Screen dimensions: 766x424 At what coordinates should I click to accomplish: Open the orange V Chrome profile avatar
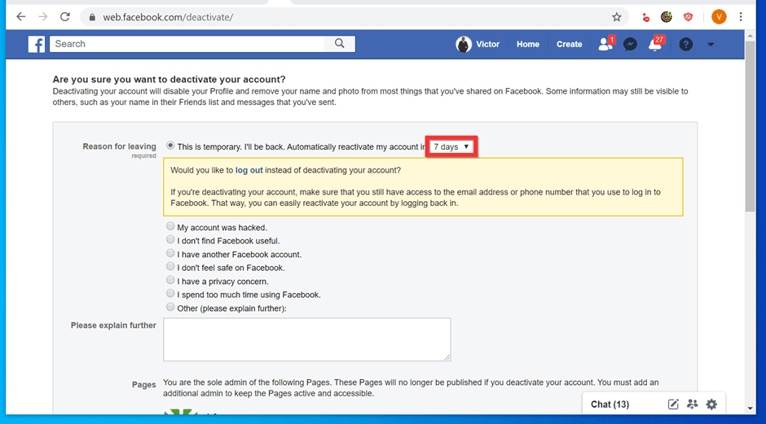pos(719,17)
